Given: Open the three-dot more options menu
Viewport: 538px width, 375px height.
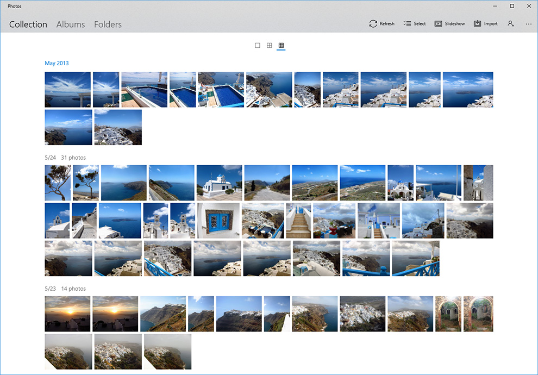Looking at the screenshot, I should pyautogui.click(x=528, y=24).
